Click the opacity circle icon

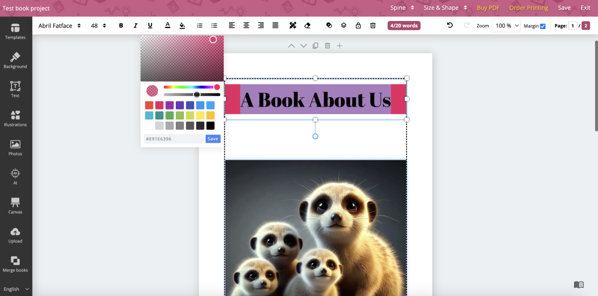pos(329,26)
